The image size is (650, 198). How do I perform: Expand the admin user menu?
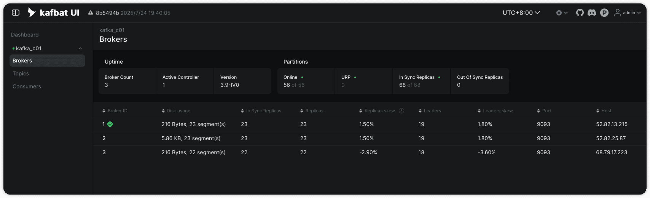pyautogui.click(x=628, y=13)
